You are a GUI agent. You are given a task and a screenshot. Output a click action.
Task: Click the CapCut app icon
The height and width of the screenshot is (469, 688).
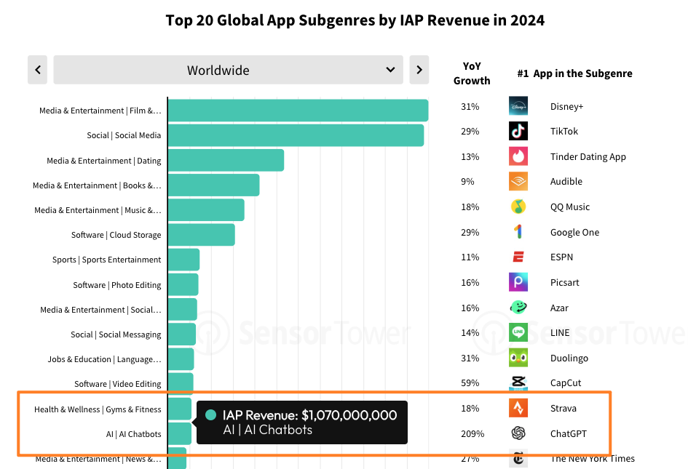518,382
